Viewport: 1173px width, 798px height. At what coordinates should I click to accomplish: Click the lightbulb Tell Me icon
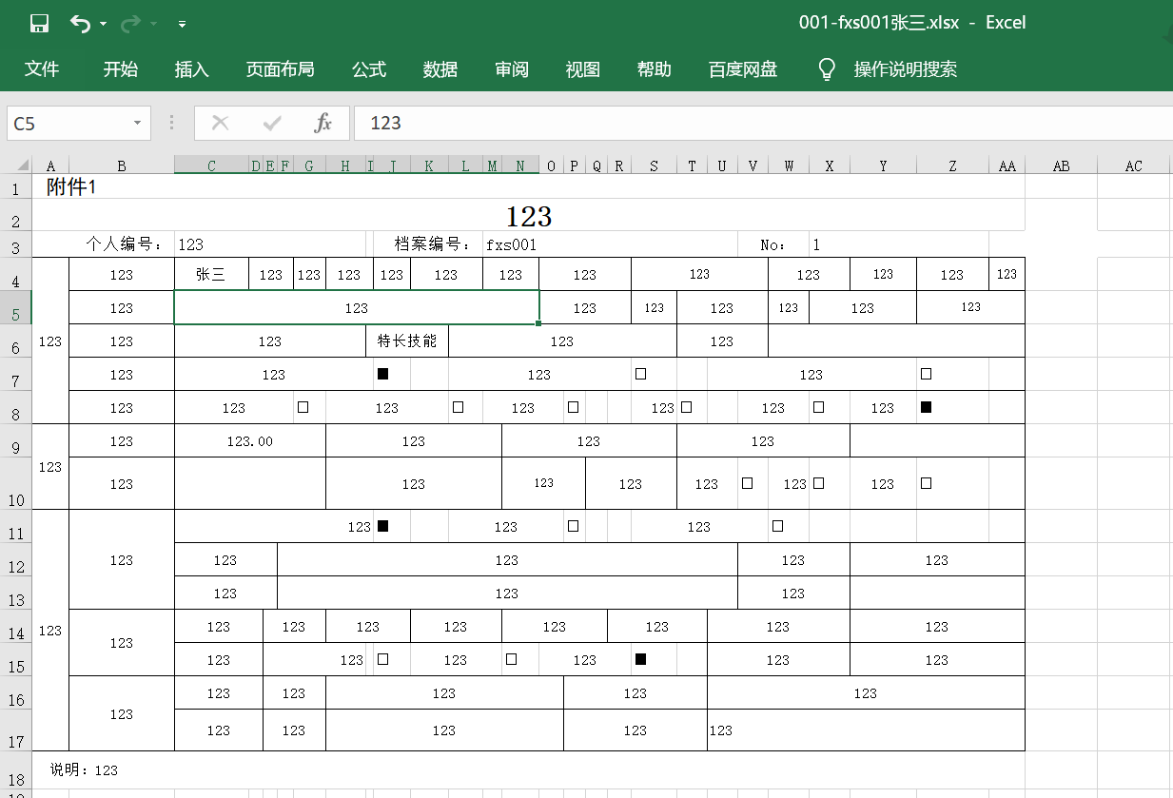827,69
